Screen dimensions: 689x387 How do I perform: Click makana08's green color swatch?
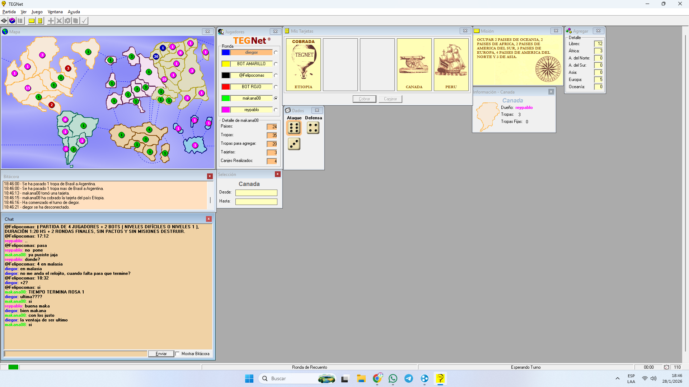[x=226, y=98]
